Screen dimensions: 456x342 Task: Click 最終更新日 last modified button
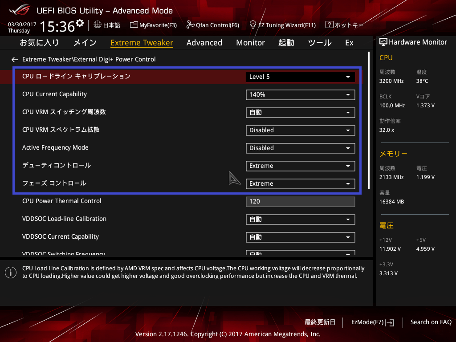[320, 322]
